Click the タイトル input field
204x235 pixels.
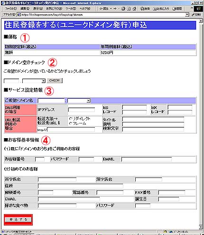pos(153,119)
